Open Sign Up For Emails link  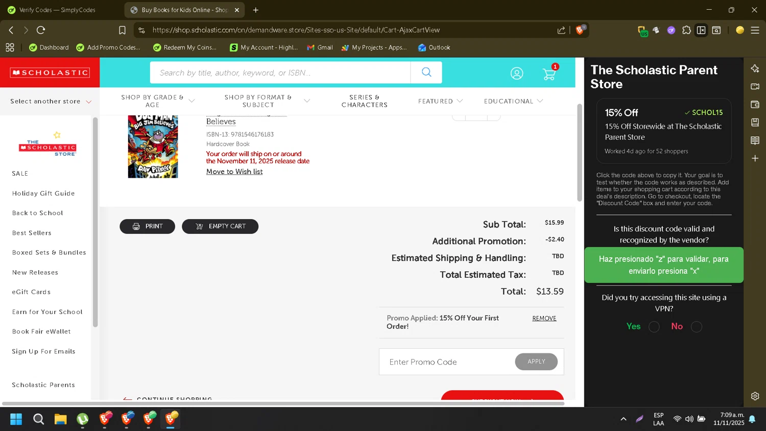pyautogui.click(x=43, y=351)
